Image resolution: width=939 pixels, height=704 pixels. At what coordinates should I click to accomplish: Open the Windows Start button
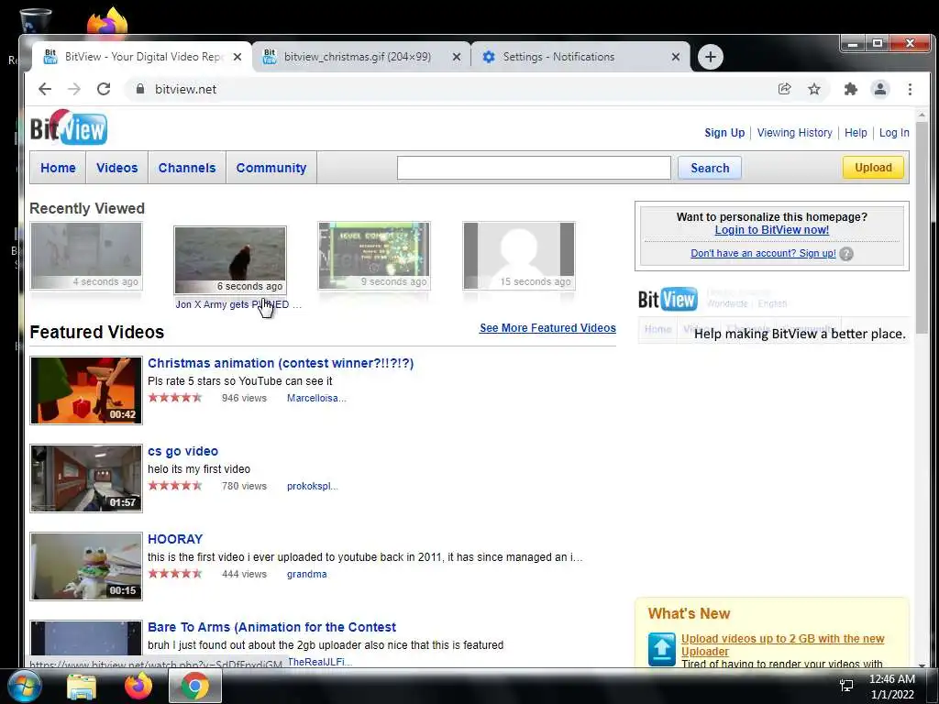[x=24, y=686]
